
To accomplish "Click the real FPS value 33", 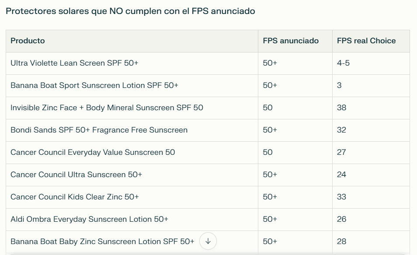I will 341,197.
